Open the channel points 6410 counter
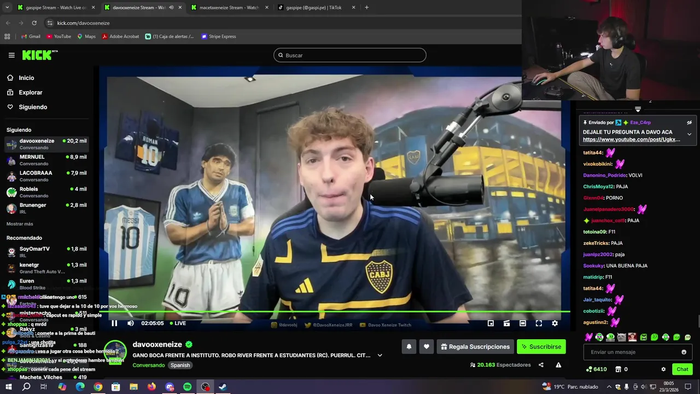Viewport: 700px width, 394px height. coord(596,369)
